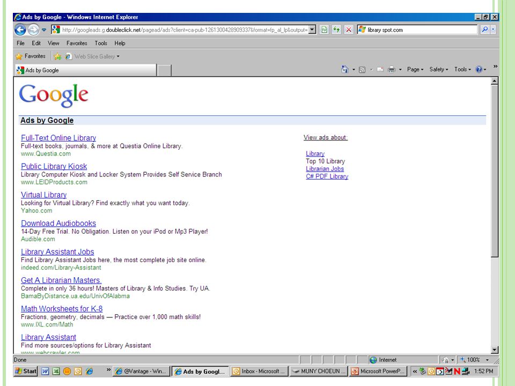Click the blue Help question mark icon
515x386 pixels.
(479, 69)
